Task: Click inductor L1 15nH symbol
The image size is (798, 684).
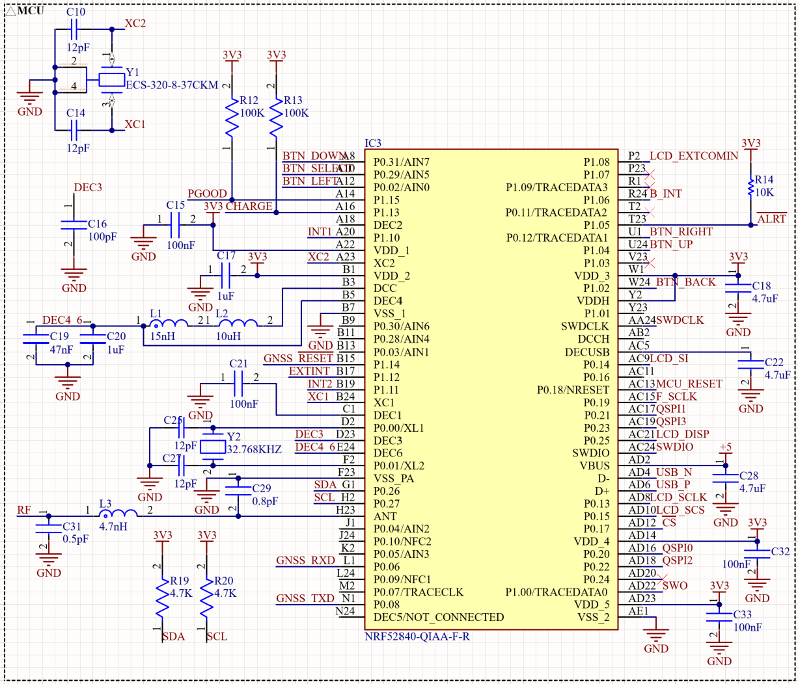Action: pyautogui.click(x=169, y=322)
